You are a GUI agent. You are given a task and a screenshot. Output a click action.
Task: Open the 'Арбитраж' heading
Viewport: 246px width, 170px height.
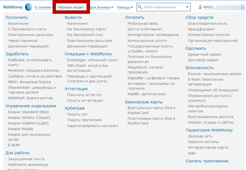coord(75,108)
